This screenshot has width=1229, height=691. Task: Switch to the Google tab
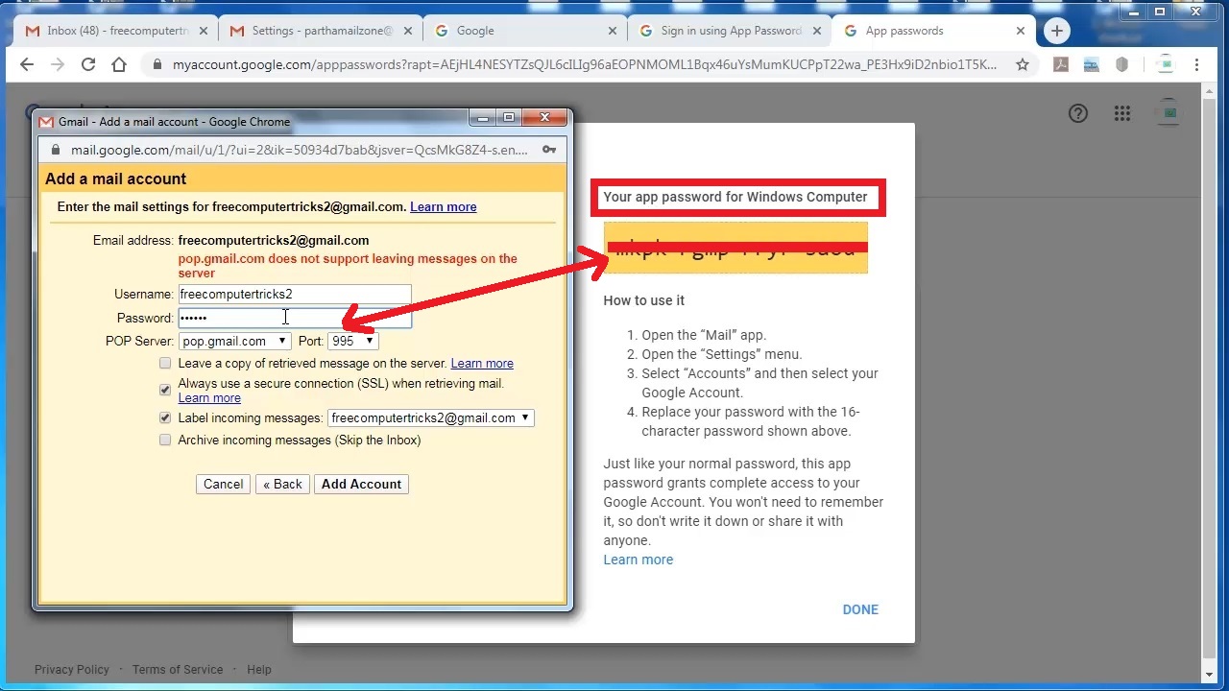(526, 31)
